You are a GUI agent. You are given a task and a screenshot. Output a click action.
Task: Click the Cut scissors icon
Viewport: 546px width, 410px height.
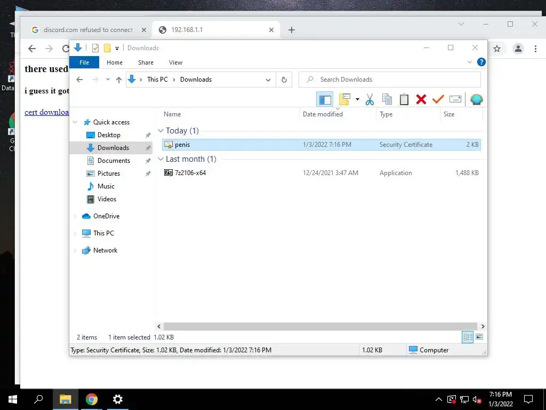[370, 100]
